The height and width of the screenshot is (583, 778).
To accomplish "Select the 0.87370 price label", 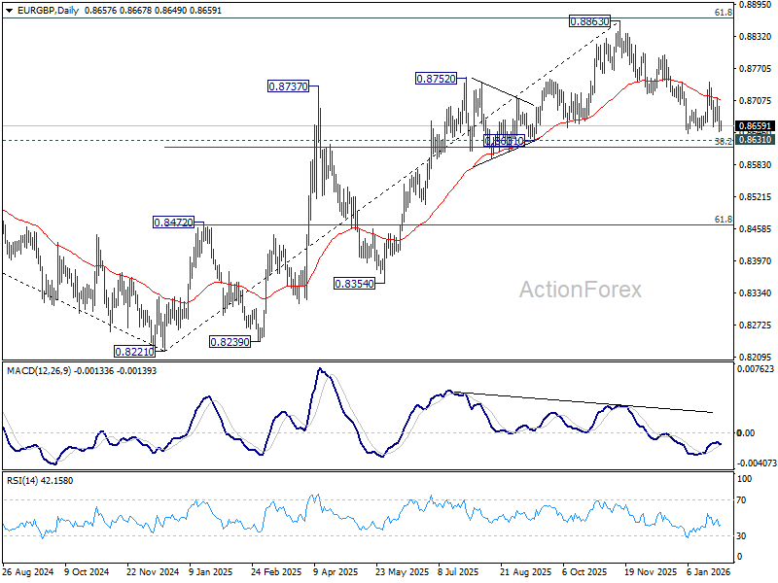I will (288, 86).
